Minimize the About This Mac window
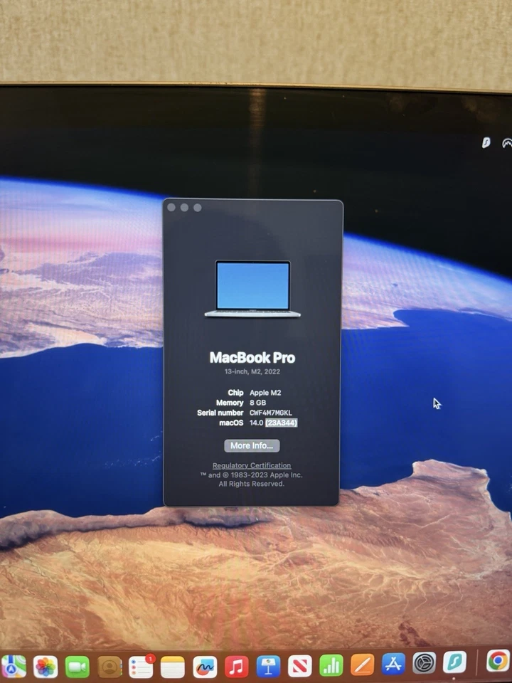Screen dimensions: 512x683 [x=185, y=207]
